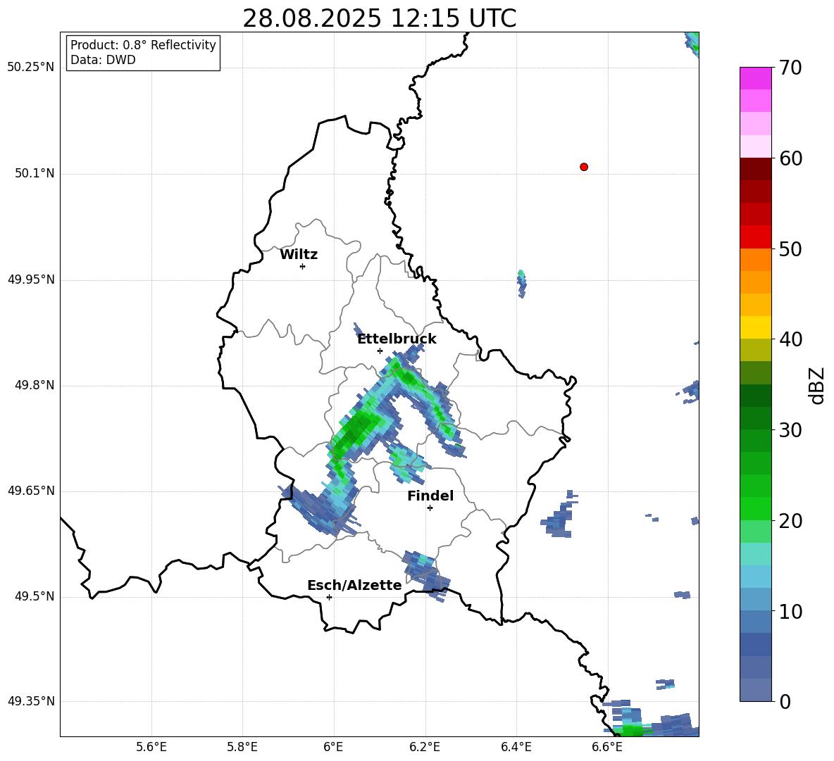
Task: Click the dark maroon colorbar segment below 60
Action: click(755, 169)
